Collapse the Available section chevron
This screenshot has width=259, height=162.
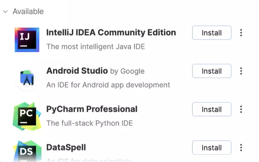6,12
